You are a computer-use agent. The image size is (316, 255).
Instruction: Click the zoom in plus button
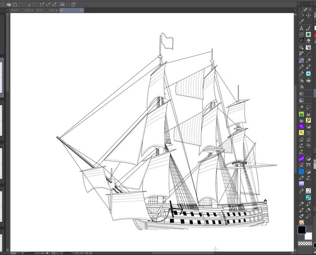[42, 253]
